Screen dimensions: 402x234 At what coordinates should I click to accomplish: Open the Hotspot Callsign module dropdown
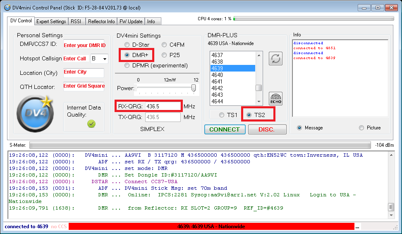tap(105, 59)
